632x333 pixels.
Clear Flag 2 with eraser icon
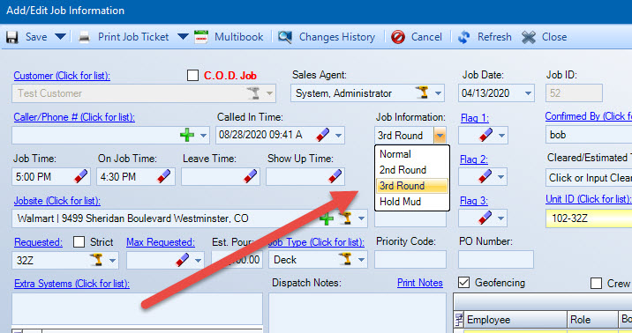click(485, 176)
